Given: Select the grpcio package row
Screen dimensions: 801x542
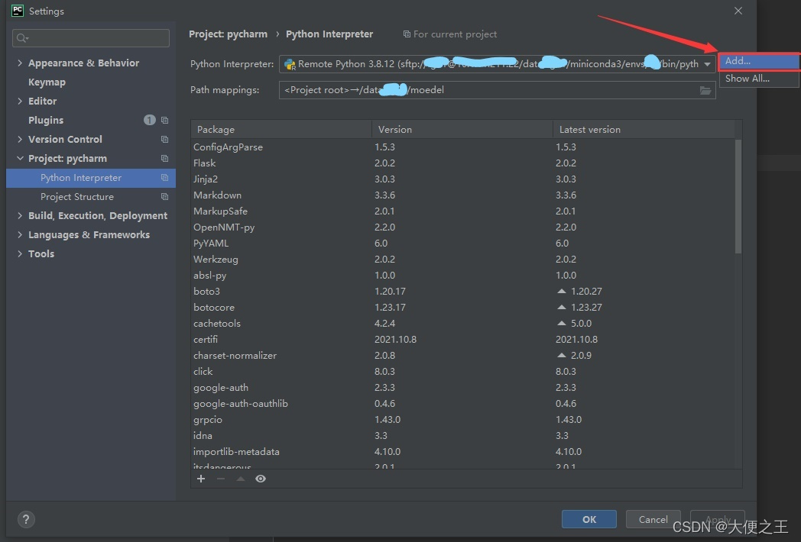Looking at the screenshot, I should [463, 420].
